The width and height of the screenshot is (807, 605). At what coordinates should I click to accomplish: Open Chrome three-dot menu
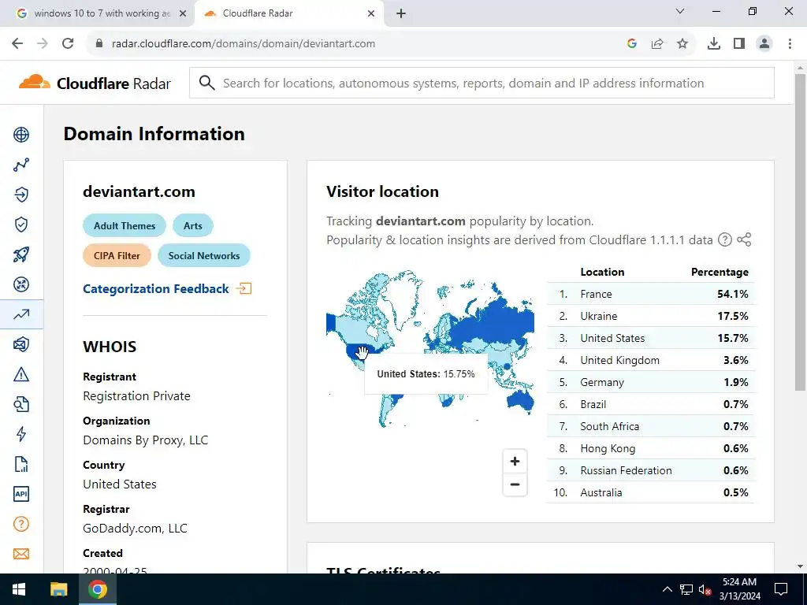pos(790,44)
